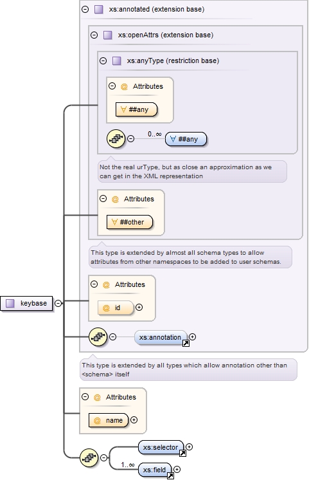
Task: Click the 0..∞ cardinality label
Action: (155, 134)
